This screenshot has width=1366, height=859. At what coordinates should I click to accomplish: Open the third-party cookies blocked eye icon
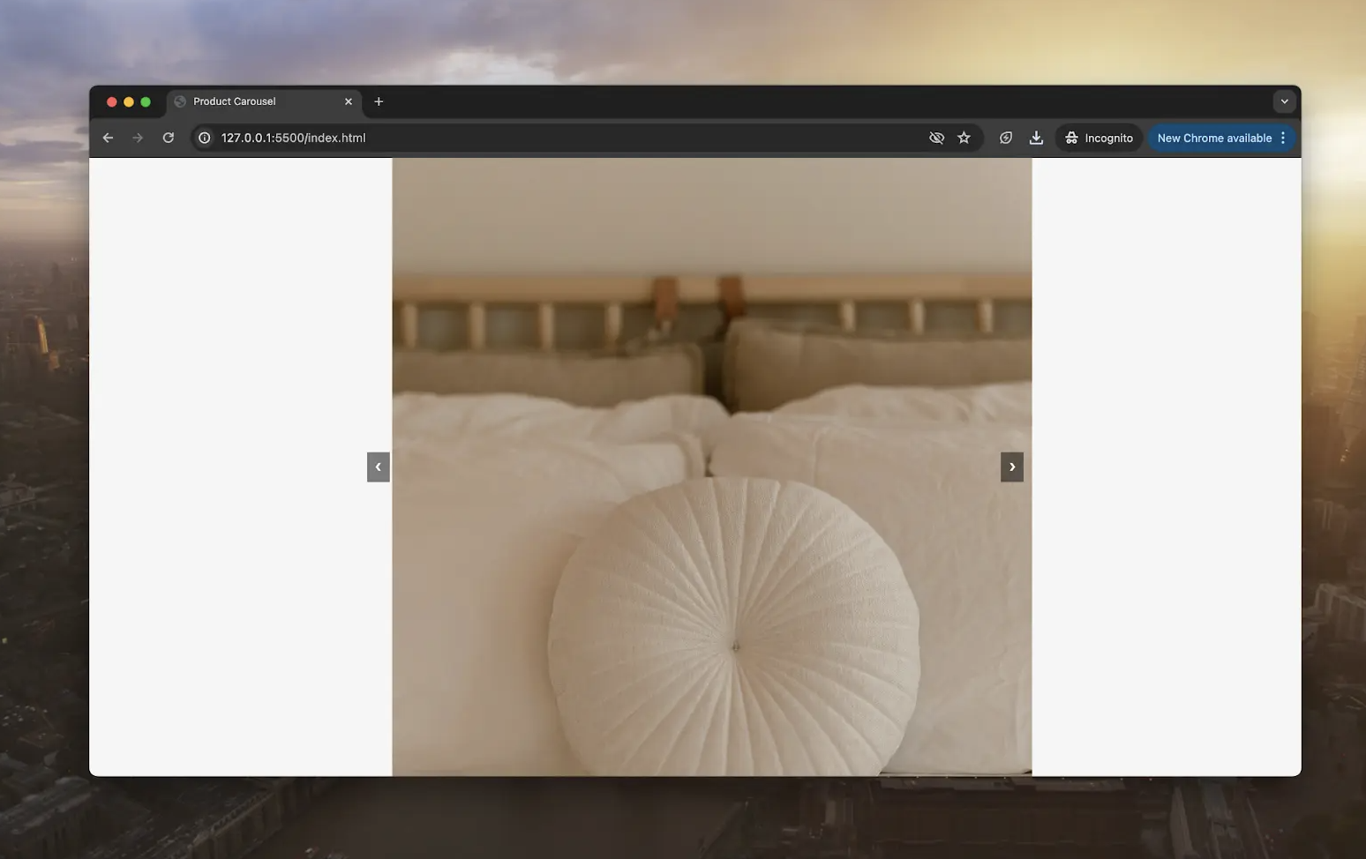[936, 138]
